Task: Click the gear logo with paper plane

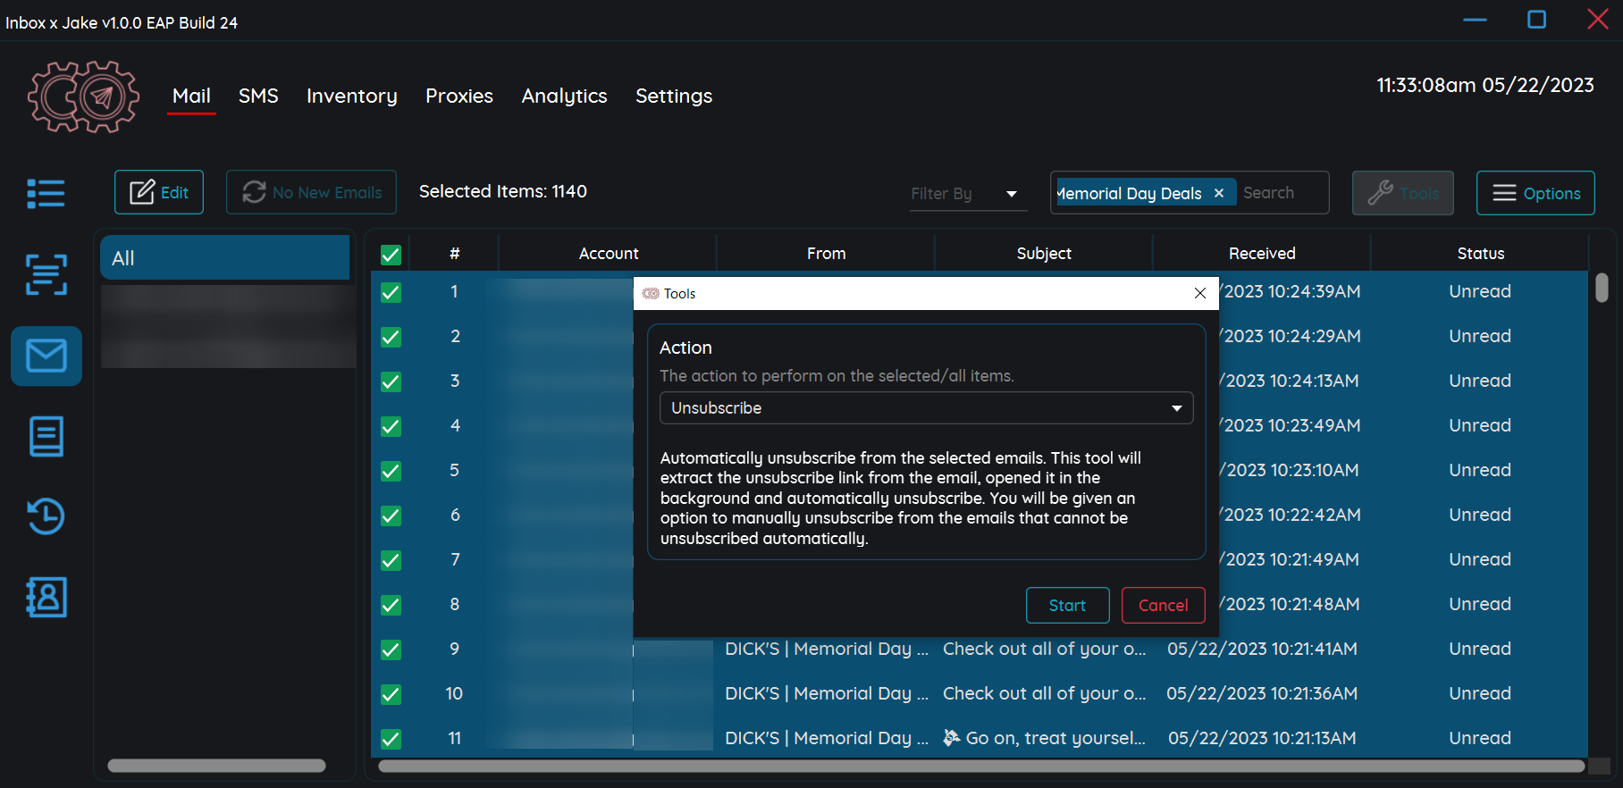Action: [x=83, y=96]
